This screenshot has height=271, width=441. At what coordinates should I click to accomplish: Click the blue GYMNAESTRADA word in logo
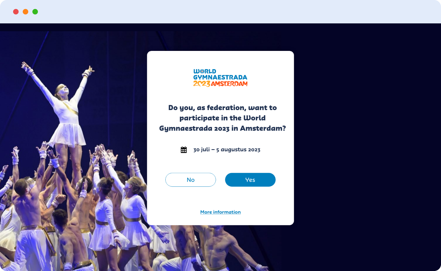(x=220, y=77)
